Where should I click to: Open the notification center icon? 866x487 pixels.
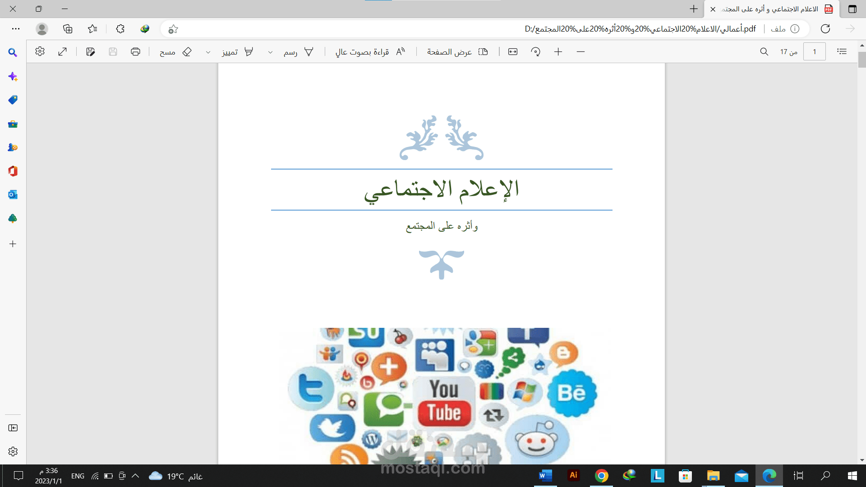(18, 476)
